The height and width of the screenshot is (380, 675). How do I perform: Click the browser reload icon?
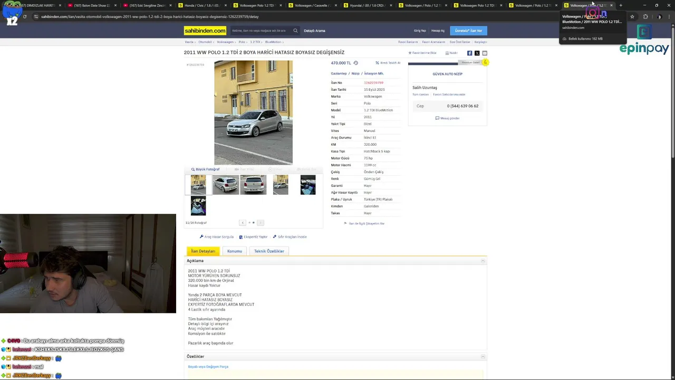[x=24, y=16]
